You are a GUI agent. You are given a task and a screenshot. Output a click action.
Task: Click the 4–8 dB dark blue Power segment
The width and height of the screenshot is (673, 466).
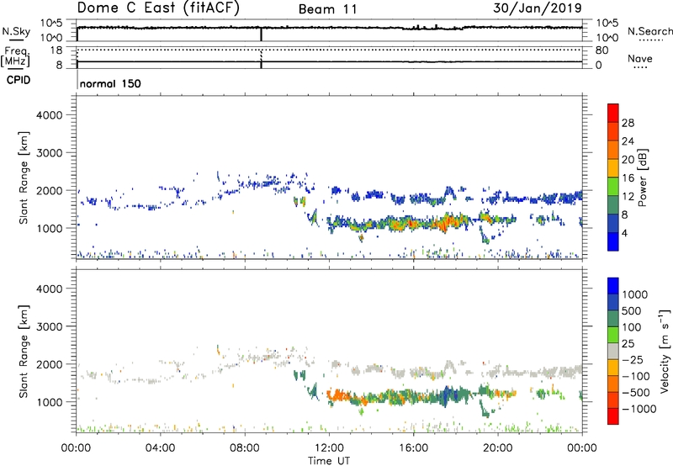click(x=613, y=224)
